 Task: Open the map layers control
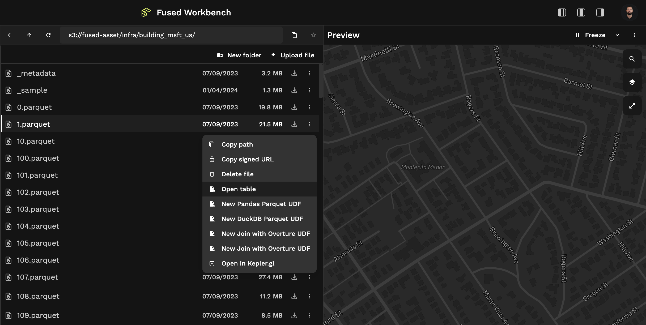click(x=632, y=82)
